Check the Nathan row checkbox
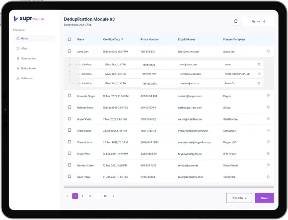The width and height of the screenshot is (288, 220). (70, 107)
